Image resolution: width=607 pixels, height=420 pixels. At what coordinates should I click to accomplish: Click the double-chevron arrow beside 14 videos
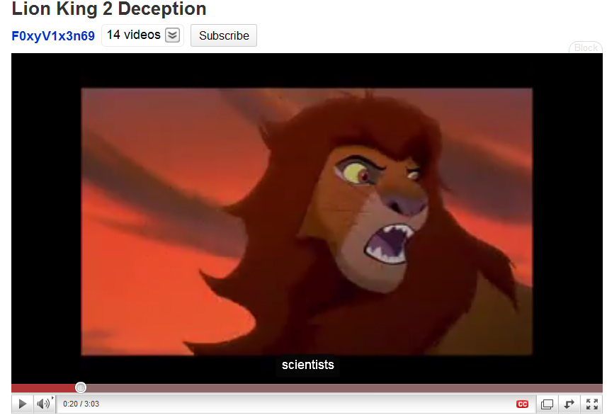click(172, 35)
